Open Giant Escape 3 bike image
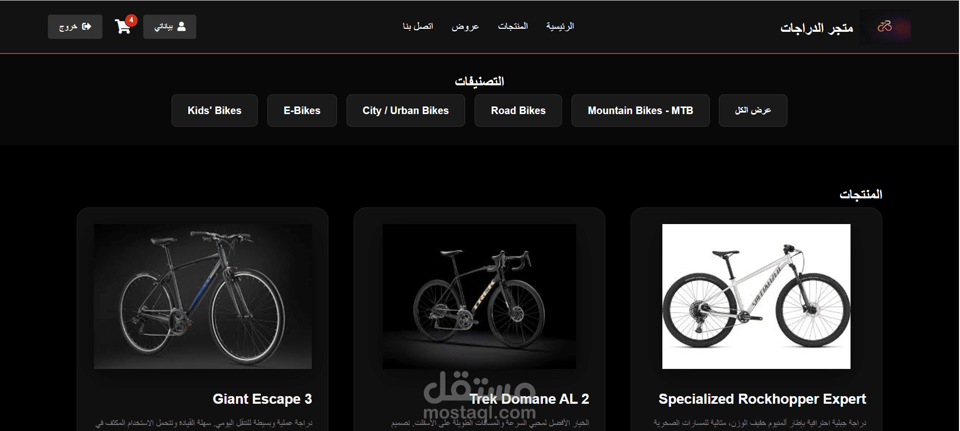 pos(203,296)
